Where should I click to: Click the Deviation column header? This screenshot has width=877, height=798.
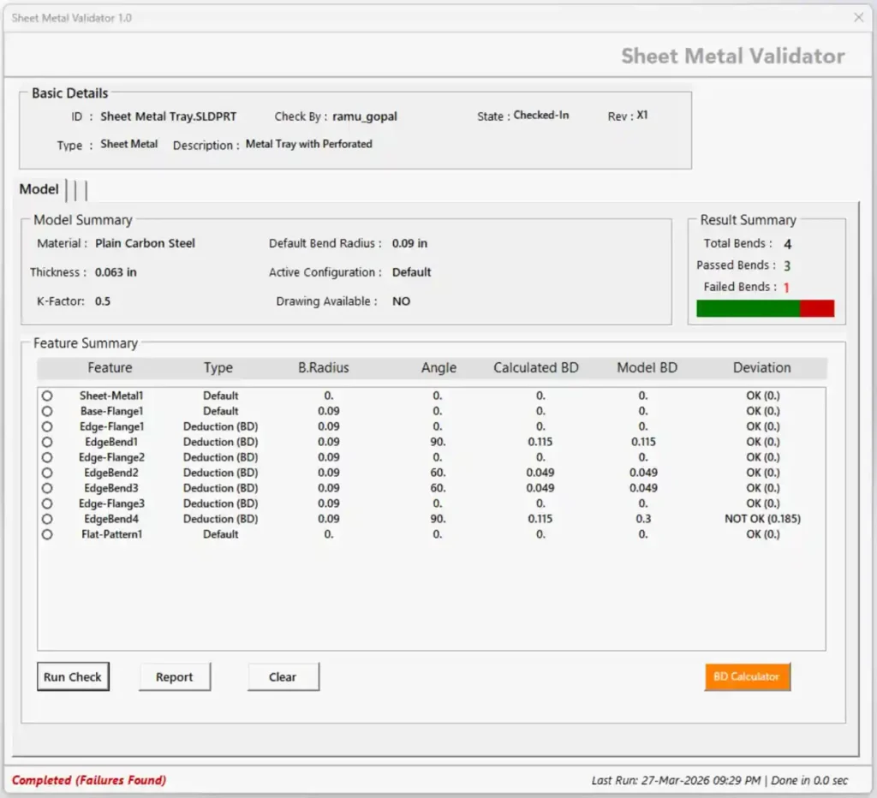point(761,367)
